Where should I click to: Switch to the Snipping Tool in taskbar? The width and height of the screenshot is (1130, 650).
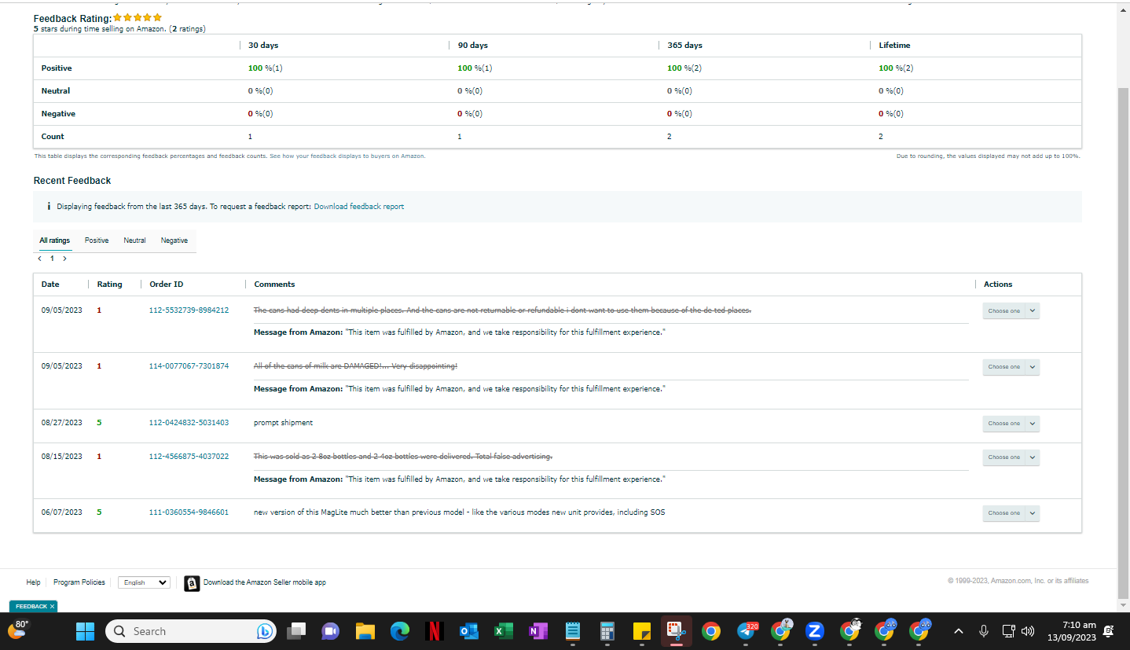(x=677, y=631)
